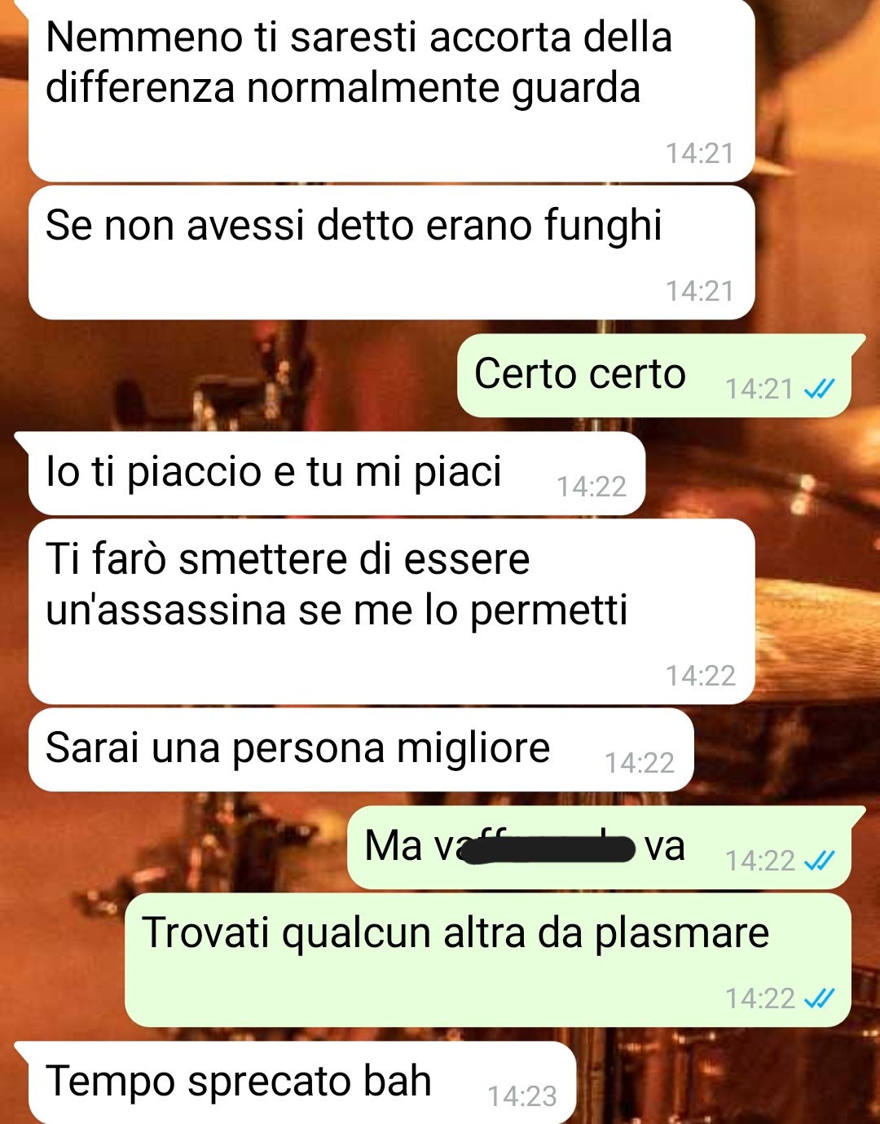Select the 'Sarai una persona migliore' bubble
Screen dimensions: 880x1124
[x=361, y=750]
